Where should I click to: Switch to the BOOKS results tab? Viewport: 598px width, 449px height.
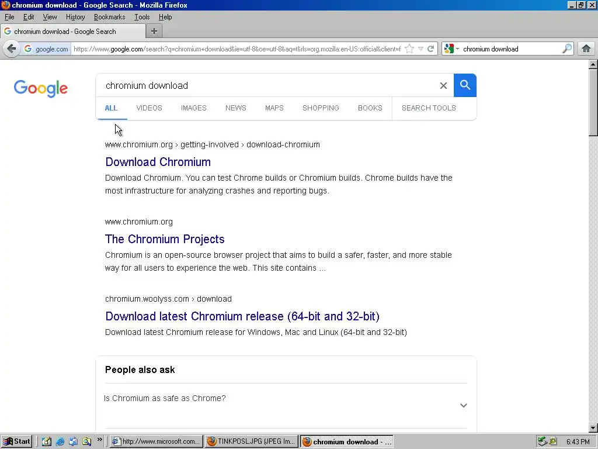370,108
